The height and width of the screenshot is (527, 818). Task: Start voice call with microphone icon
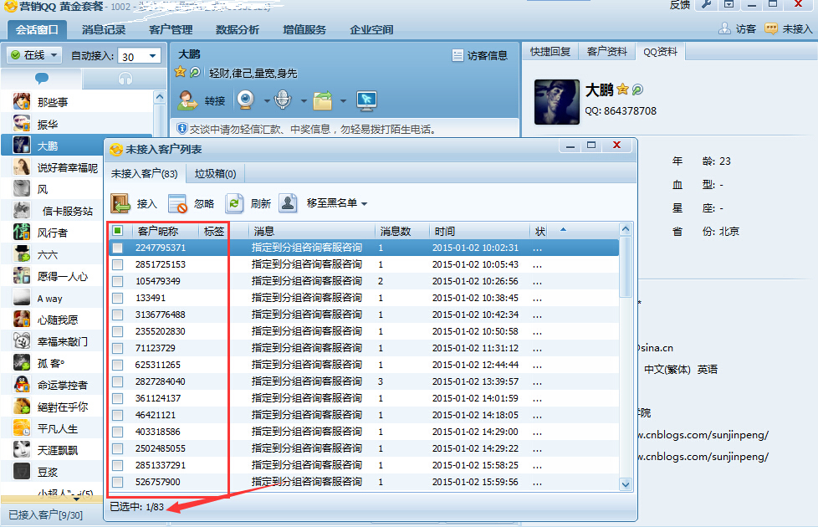pyautogui.click(x=284, y=100)
